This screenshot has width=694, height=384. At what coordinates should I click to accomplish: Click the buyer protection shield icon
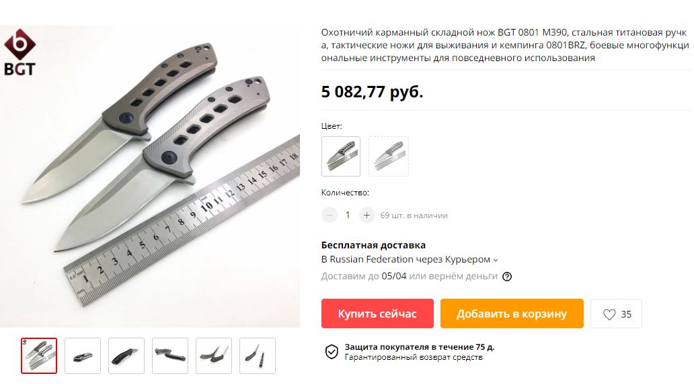tap(332, 352)
